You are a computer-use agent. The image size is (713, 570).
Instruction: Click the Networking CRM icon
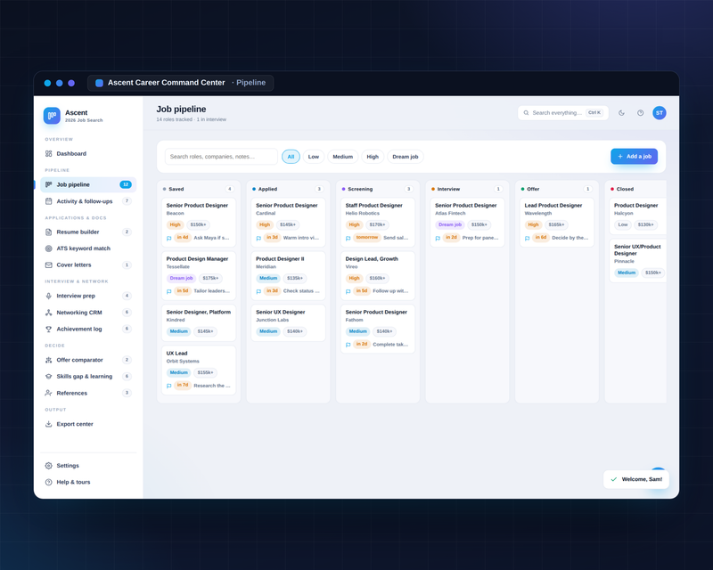(x=49, y=313)
